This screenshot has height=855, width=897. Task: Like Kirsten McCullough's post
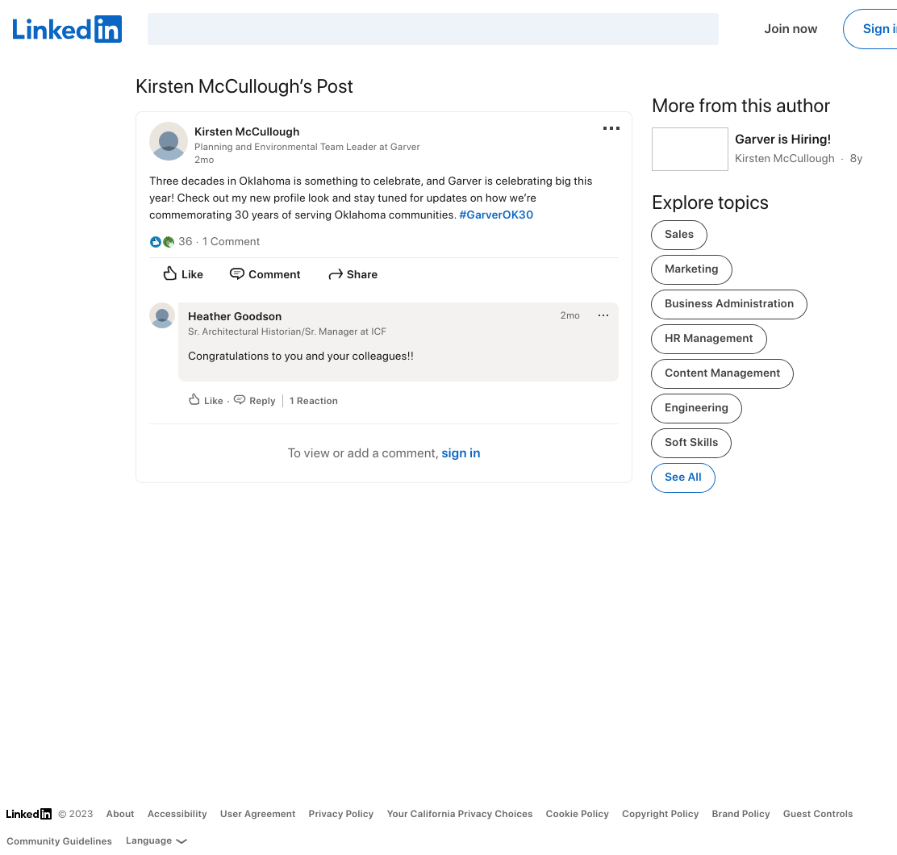(183, 274)
